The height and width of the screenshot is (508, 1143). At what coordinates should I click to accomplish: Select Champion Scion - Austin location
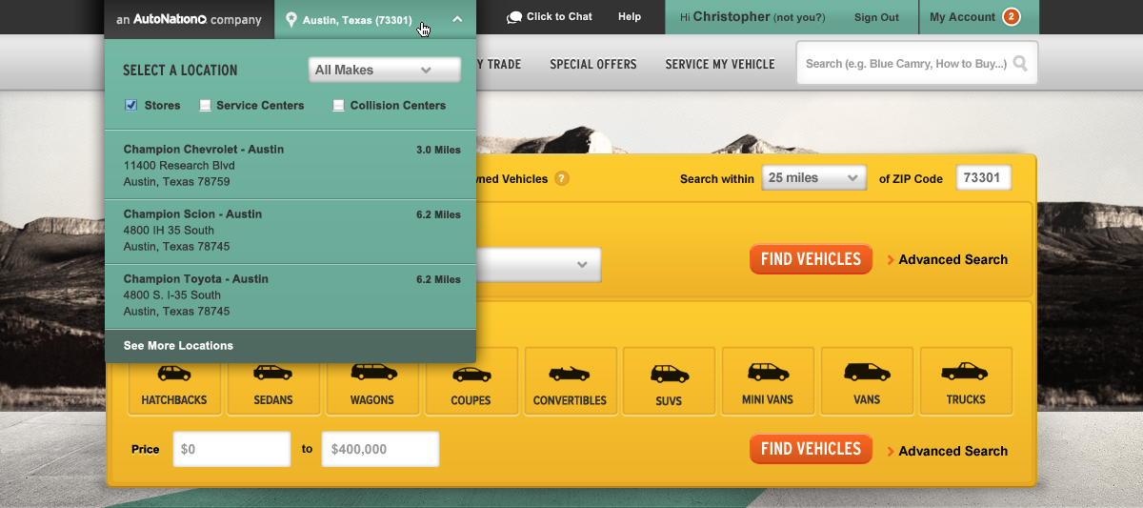(291, 232)
